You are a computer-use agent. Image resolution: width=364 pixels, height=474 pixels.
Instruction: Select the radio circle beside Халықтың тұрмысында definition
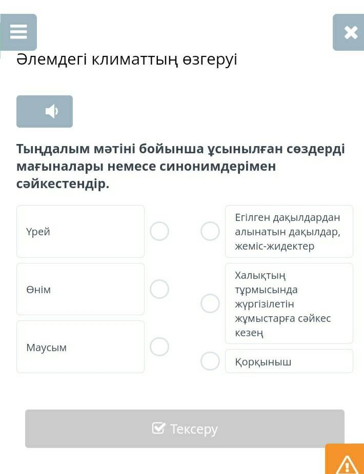pyautogui.click(x=210, y=303)
